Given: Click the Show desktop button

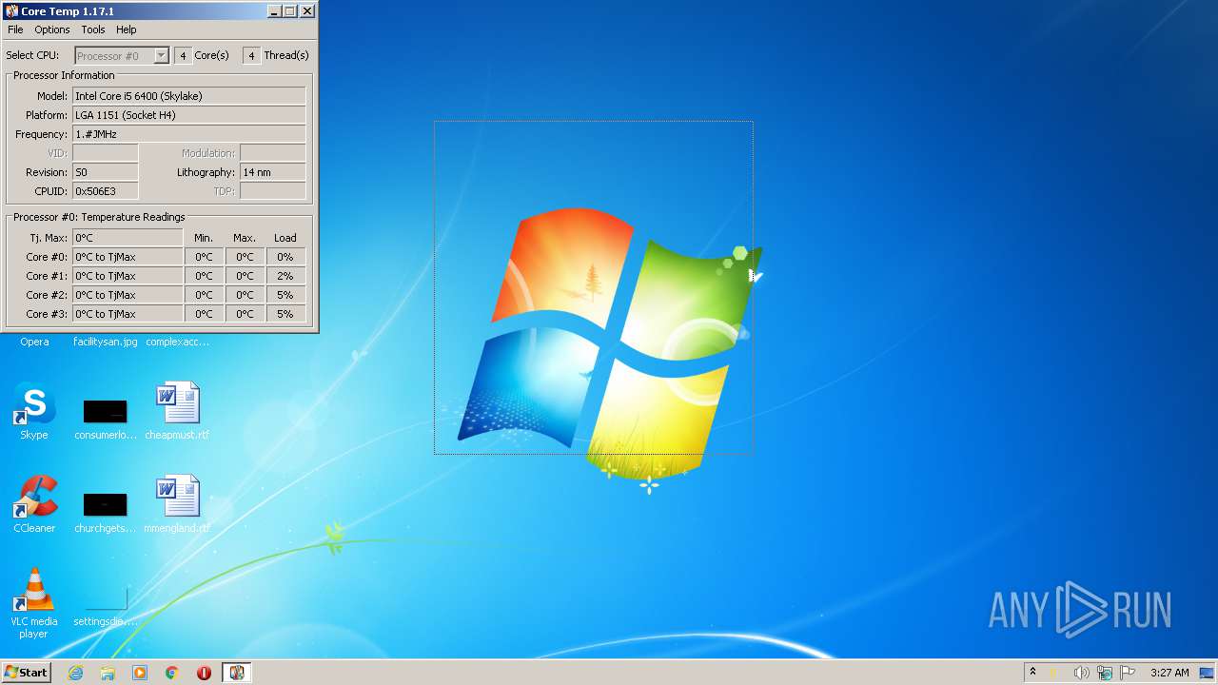Looking at the screenshot, I should 1207,673.
